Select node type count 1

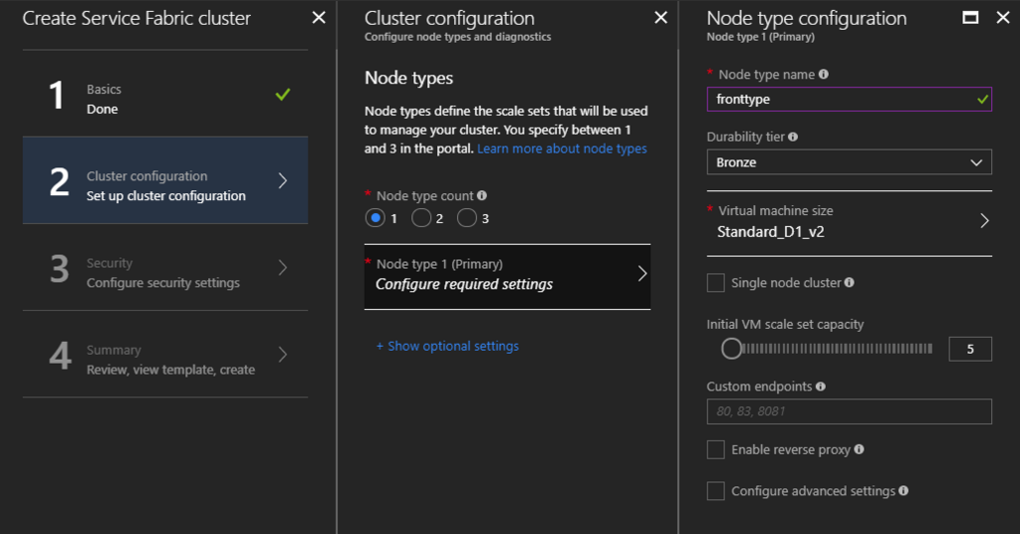(376, 218)
